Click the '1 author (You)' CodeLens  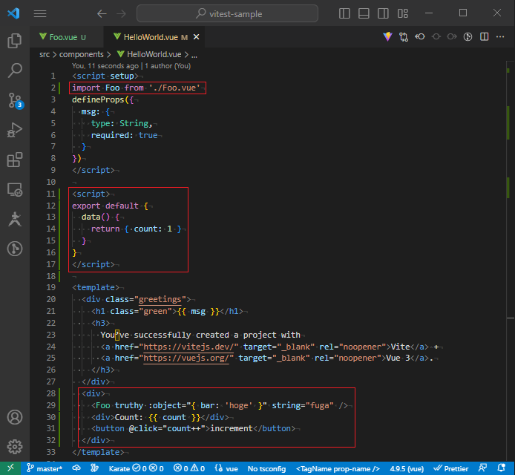point(168,66)
